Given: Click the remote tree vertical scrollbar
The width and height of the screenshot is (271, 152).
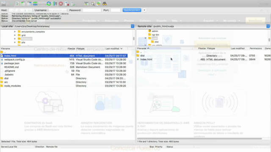Looking at the screenshot, I should (269, 40).
